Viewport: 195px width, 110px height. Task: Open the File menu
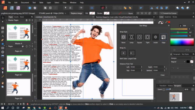[9, 2]
